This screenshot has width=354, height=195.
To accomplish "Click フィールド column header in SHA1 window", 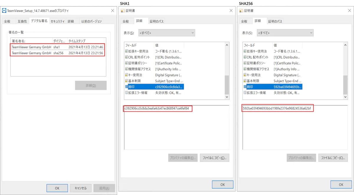I will click(139, 45).
